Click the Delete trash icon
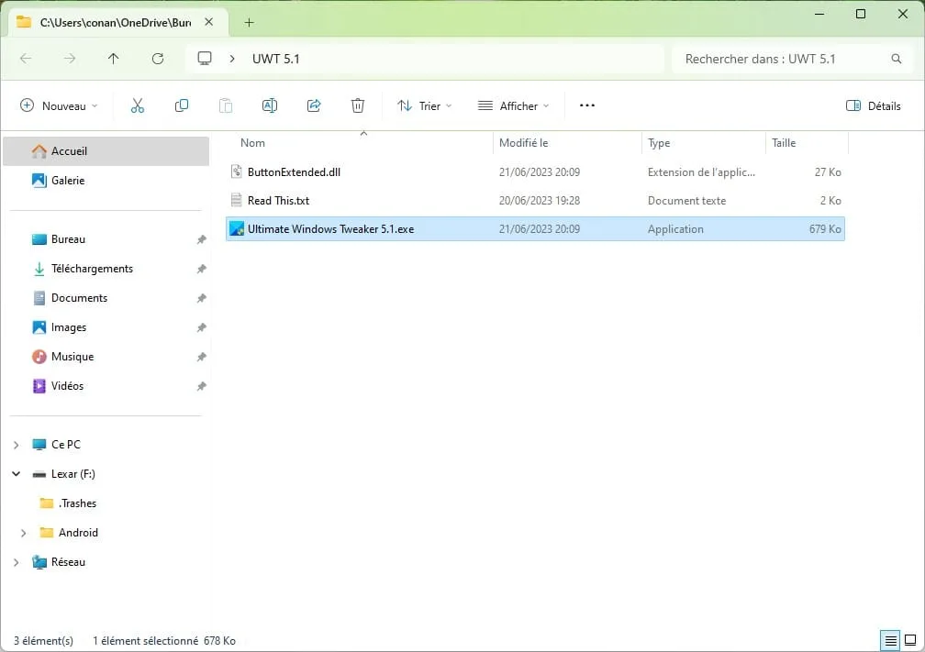The height and width of the screenshot is (652, 925). [x=358, y=106]
